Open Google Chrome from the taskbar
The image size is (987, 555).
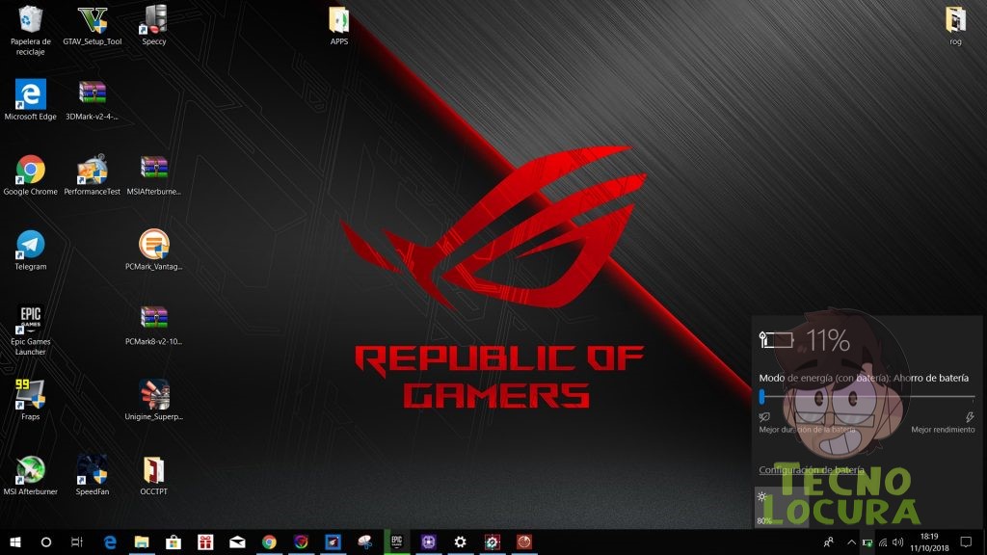point(270,542)
